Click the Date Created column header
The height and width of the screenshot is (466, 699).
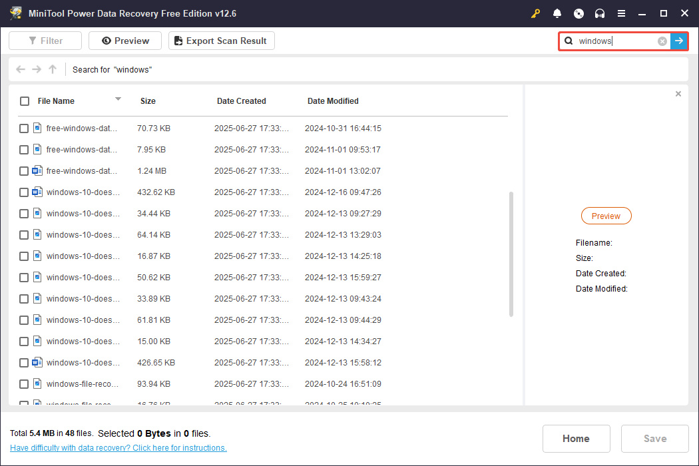pos(242,101)
